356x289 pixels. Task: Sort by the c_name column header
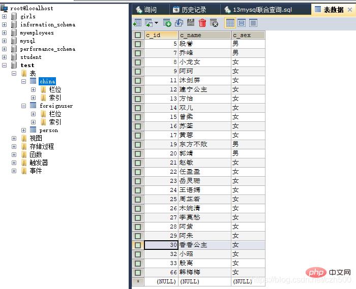(204, 35)
